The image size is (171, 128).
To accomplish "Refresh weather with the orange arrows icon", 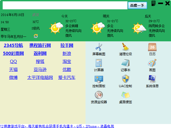I will pos(36,36).
